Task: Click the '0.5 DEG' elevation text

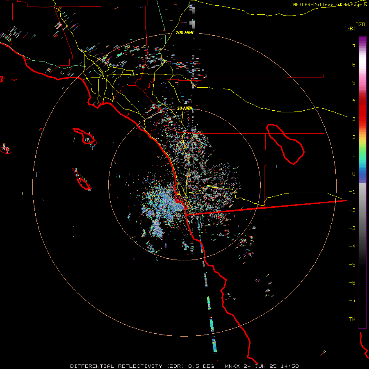Action: pos(202,366)
